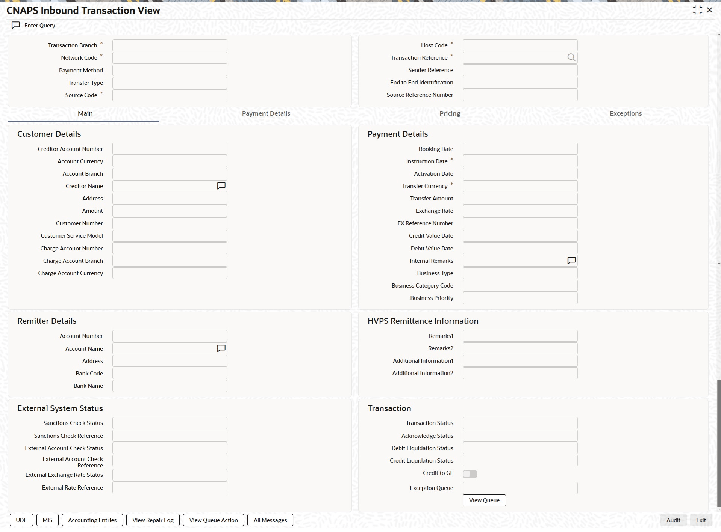Viewport: 721px width, 532px height.
Task: Open the Payment Details tab
Action: (266, 113)
